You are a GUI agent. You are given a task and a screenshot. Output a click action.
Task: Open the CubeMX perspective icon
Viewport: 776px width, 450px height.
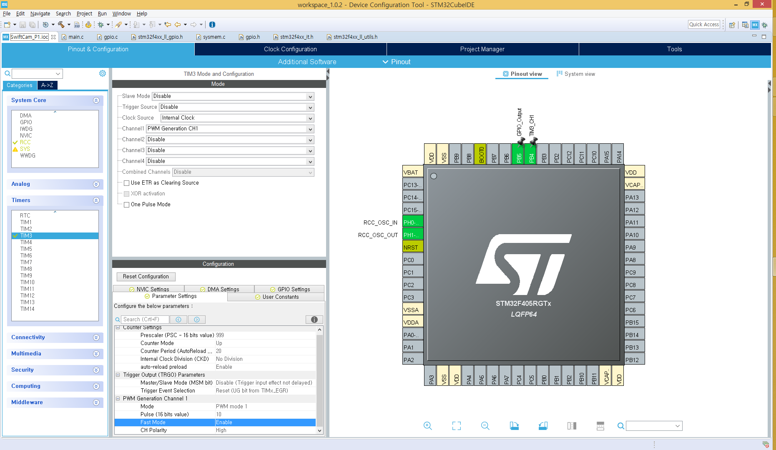[x=755, y=25]
